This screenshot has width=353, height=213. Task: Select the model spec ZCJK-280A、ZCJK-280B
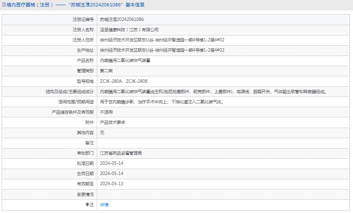tap(124, 81)
